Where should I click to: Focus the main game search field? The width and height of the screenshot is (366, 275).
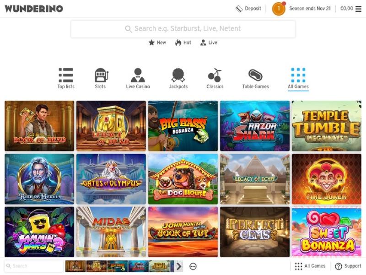(183, 29)
